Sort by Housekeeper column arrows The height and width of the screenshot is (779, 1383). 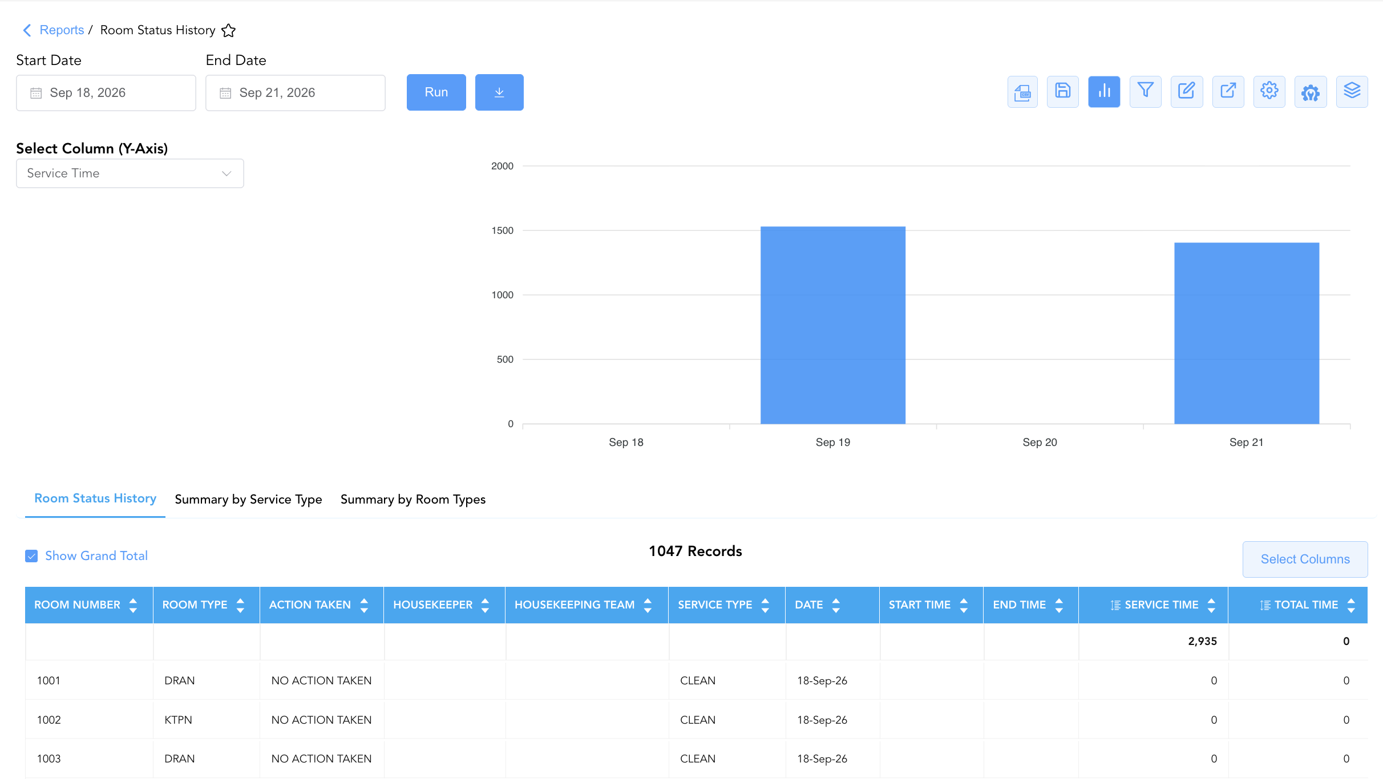tap(485, 605)
